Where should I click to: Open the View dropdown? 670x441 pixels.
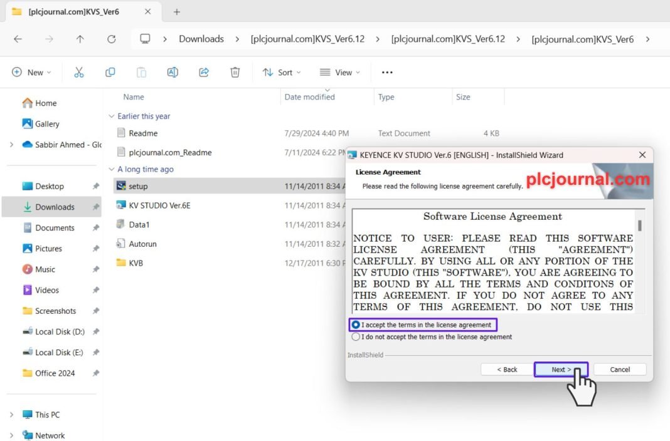click(339, 73)
